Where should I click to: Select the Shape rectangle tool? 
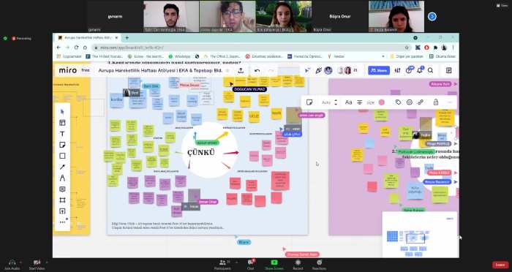coord(62,156)
